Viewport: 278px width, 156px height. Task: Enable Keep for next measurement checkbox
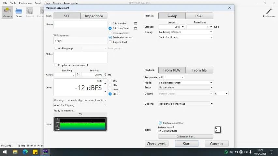(55, 65)
